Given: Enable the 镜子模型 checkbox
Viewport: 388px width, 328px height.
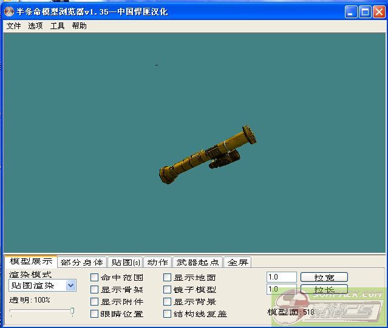Looking at the screenshot, I should 168,290.
